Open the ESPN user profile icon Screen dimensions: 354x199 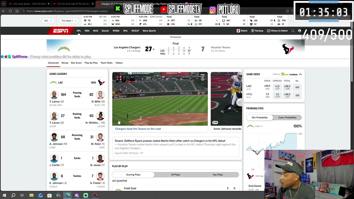300,31
